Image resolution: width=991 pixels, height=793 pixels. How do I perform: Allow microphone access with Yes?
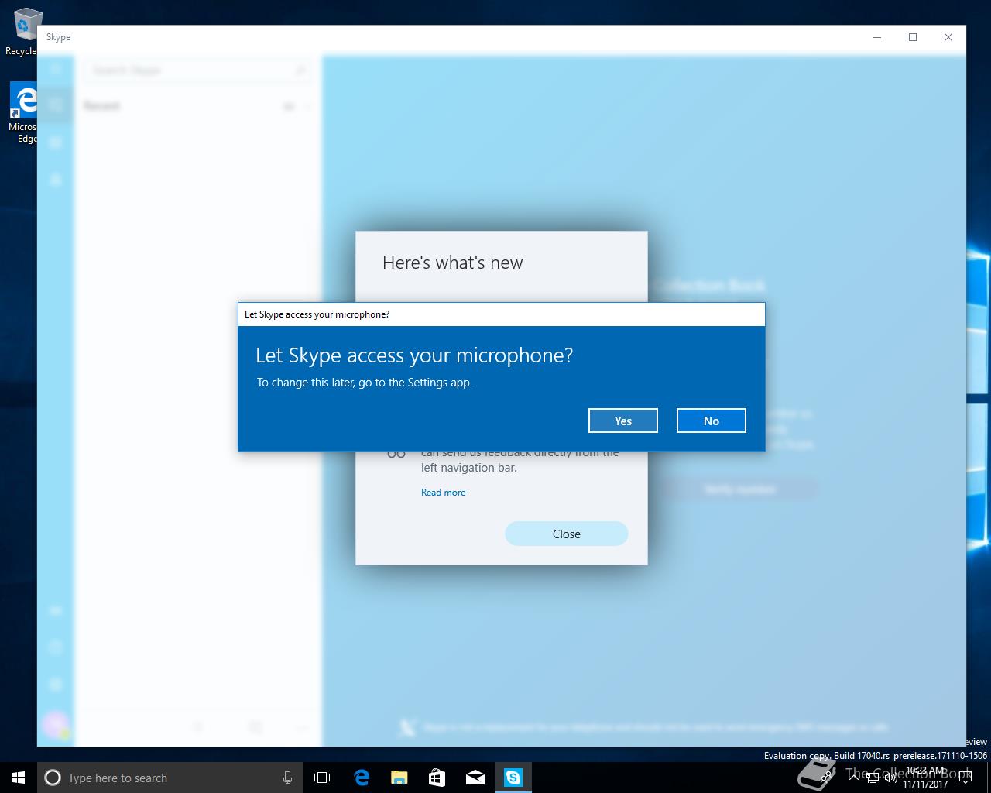click(x=623, y=421)
